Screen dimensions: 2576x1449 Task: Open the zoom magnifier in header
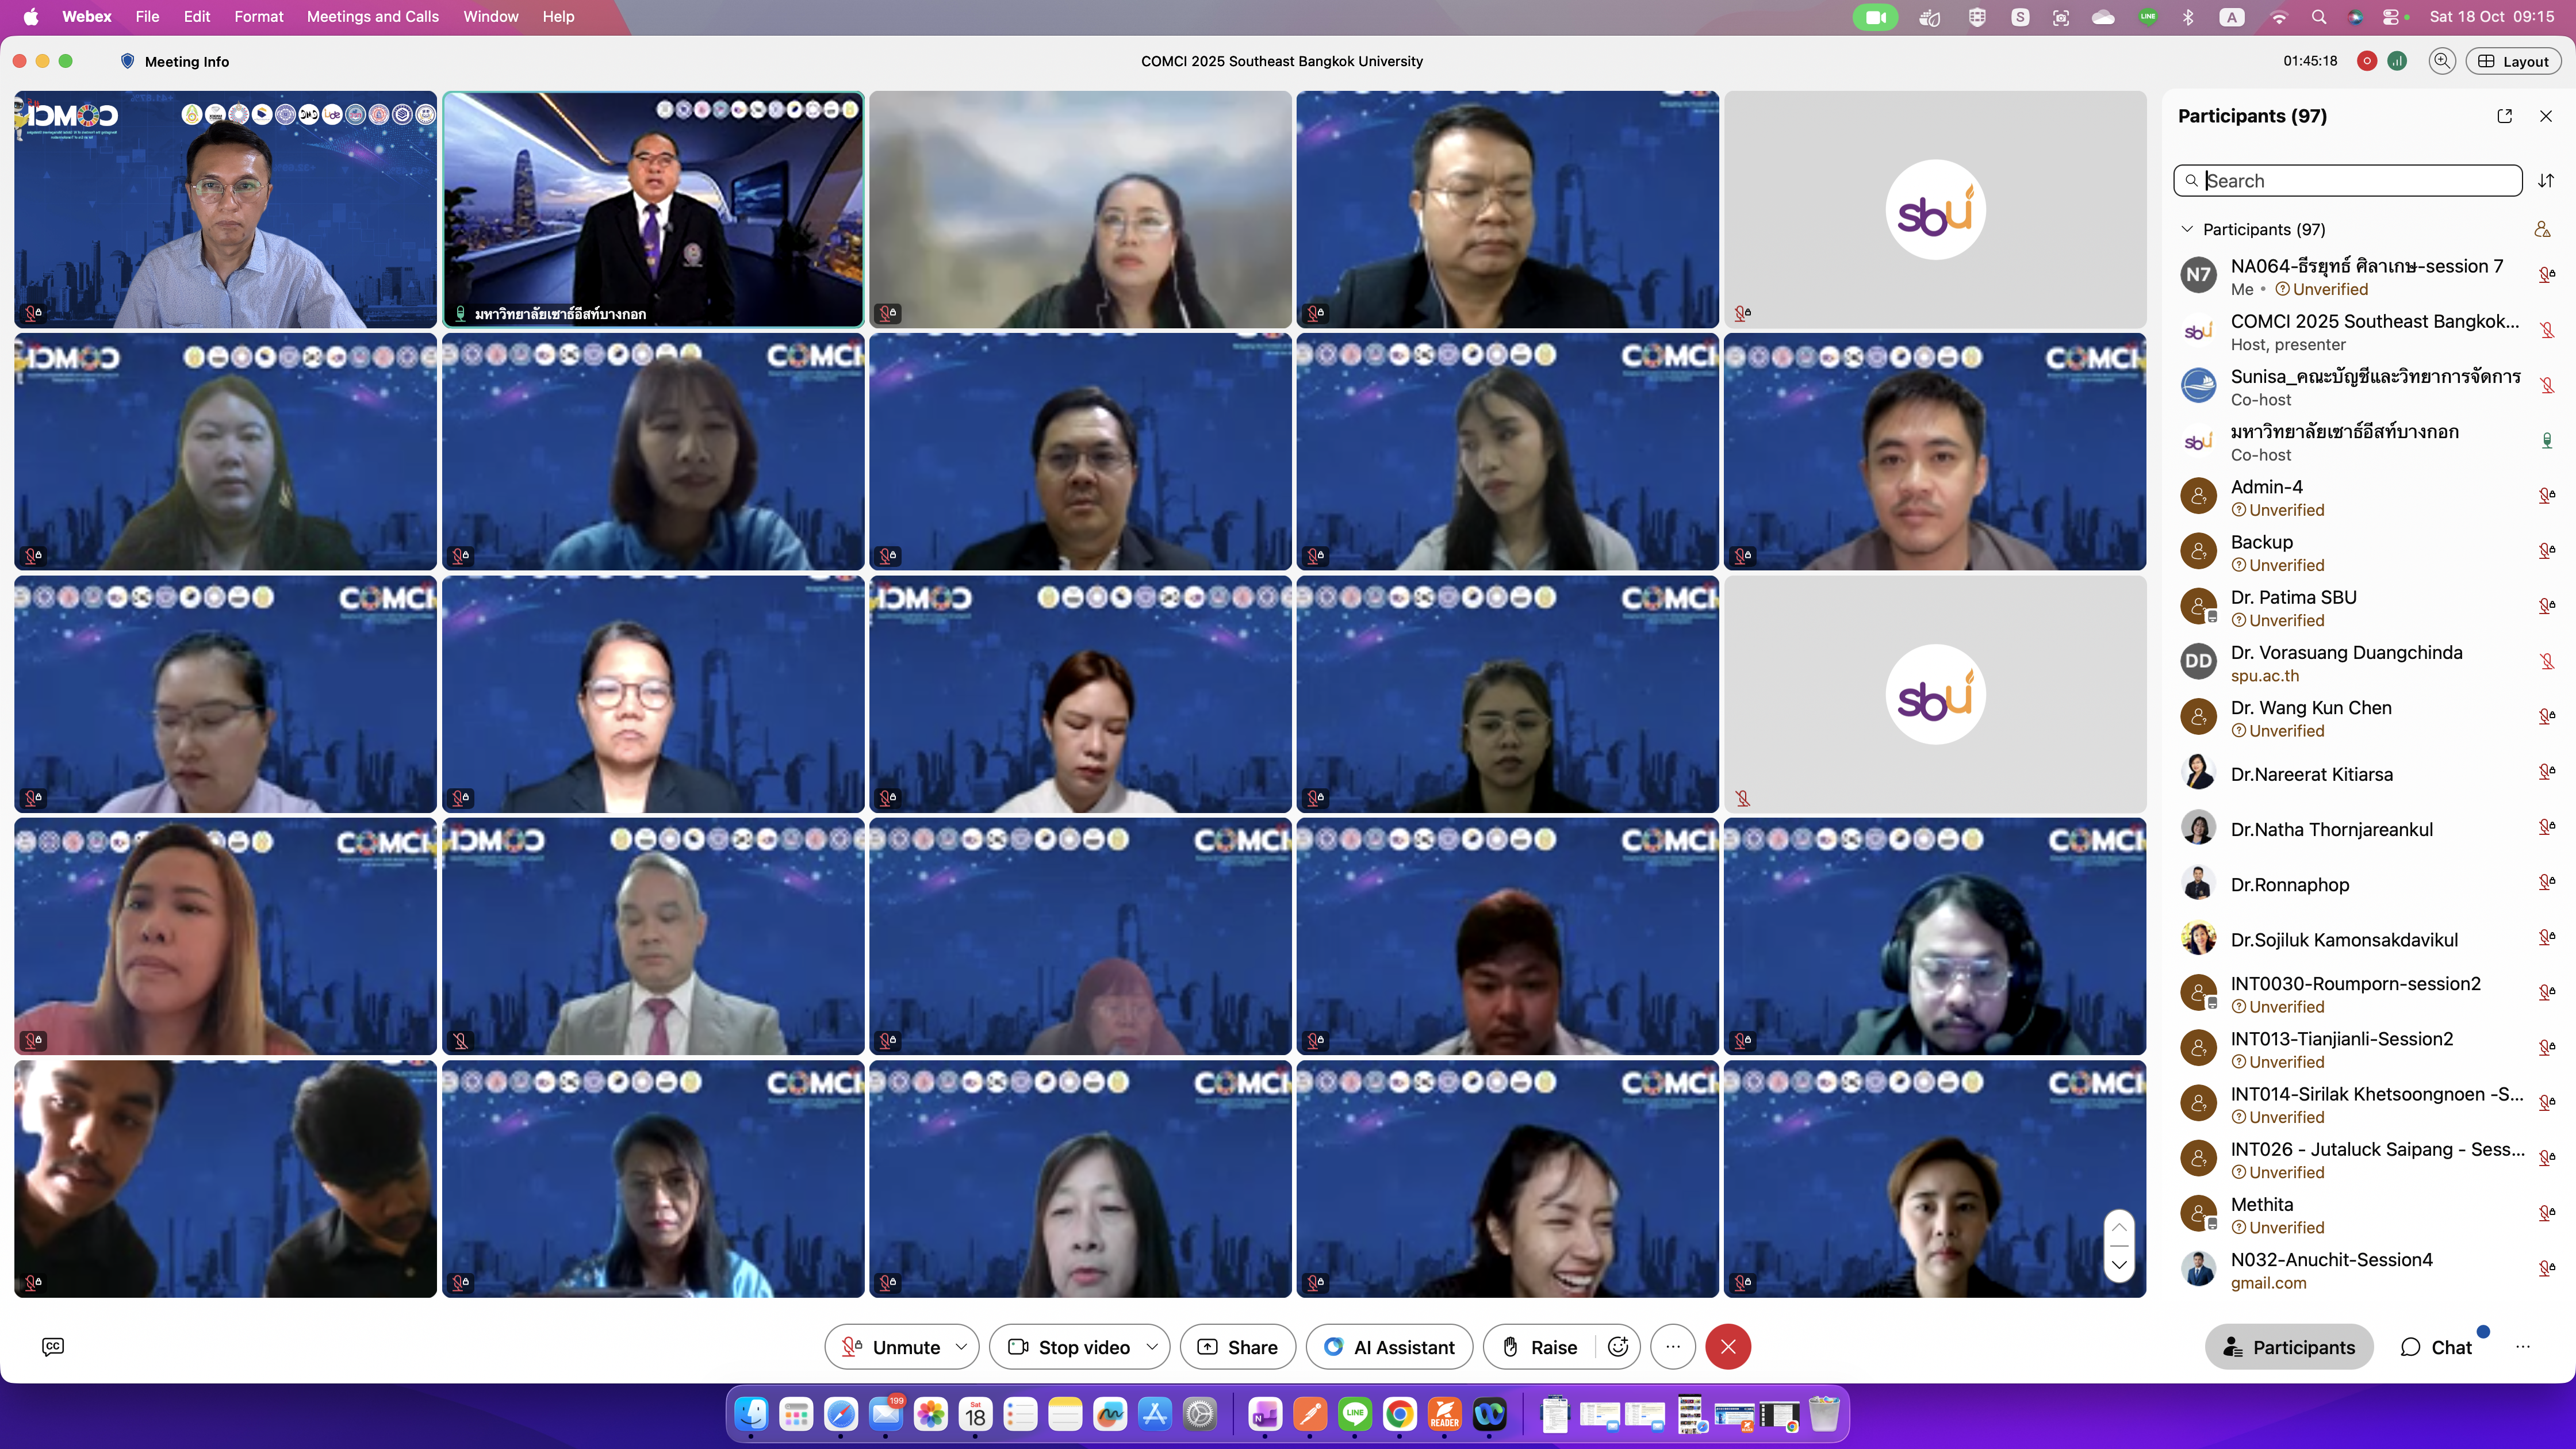click(2442, 61)
